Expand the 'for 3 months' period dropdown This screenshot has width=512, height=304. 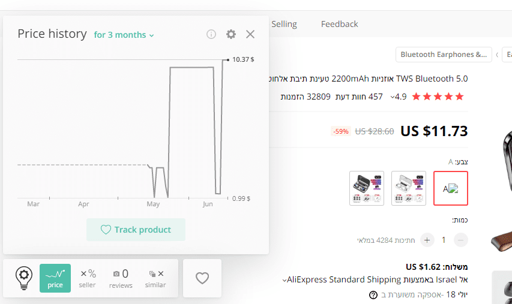pyautogui.click(x=124, y=35)
